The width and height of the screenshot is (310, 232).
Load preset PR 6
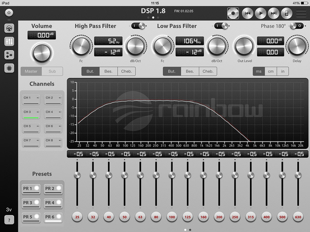click(x=53, y=217)
